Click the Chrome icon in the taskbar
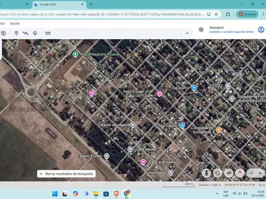266x199 pixels. pos(126,193)
